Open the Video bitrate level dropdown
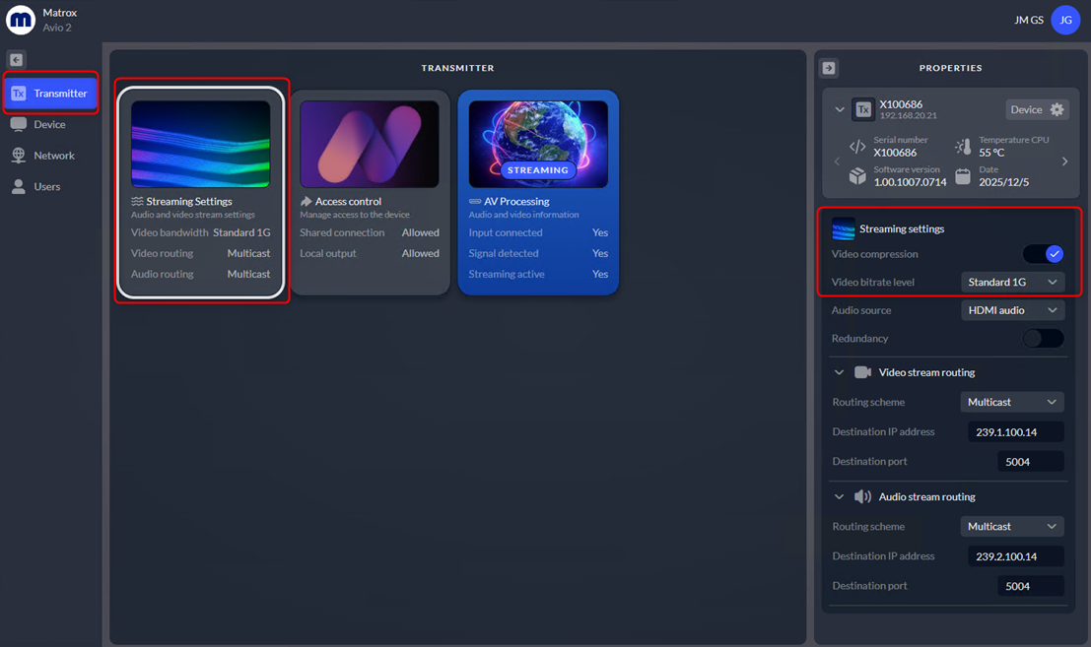Image resolution: width=1091 pixels, height=647 pixels. [1012, 283]
